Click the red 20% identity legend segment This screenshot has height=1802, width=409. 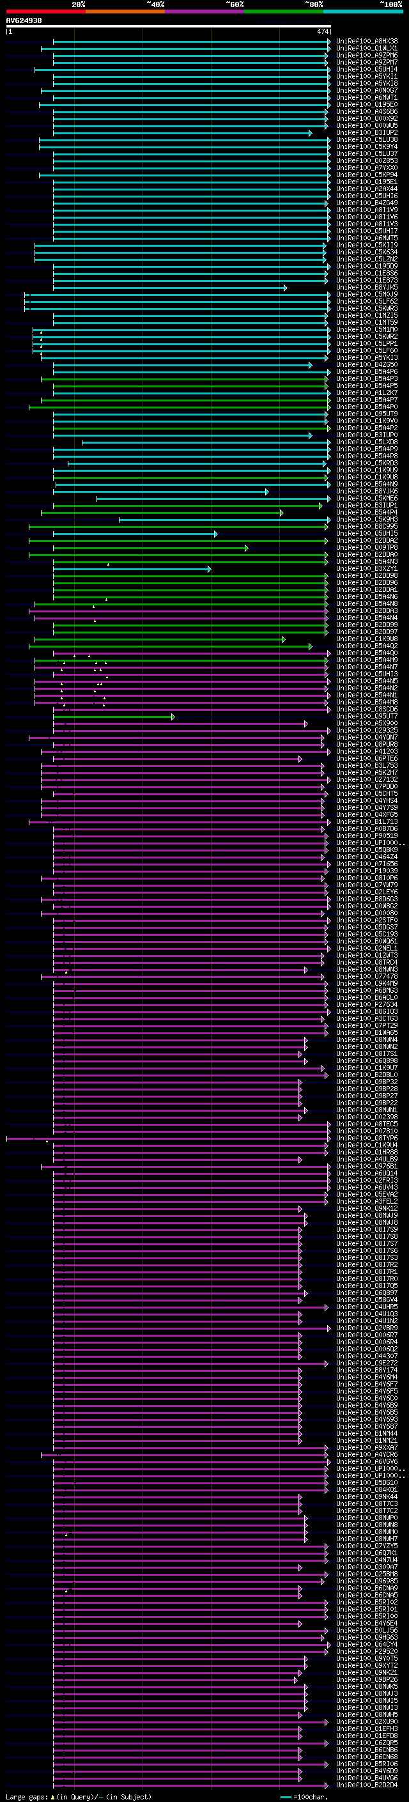tap(45, 12)
